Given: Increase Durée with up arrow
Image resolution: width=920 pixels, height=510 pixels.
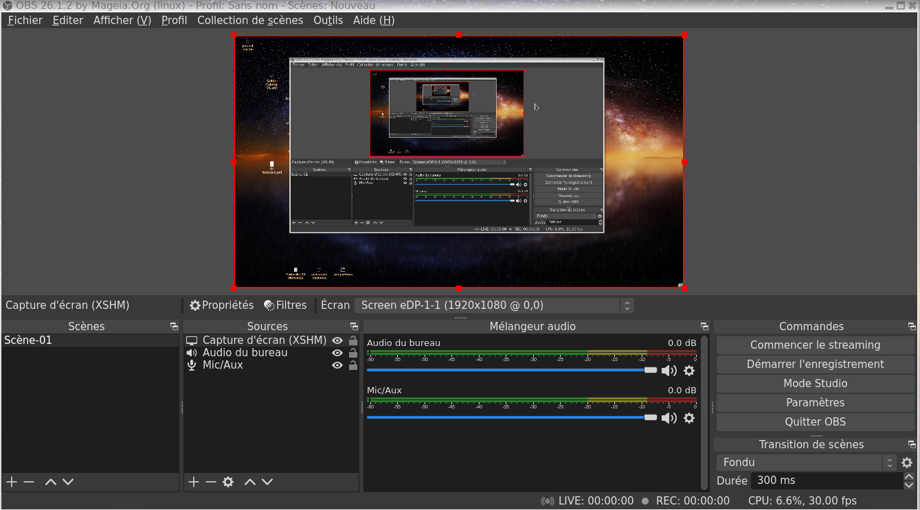Looking at the screenshot, I should (x=909, y=476).
